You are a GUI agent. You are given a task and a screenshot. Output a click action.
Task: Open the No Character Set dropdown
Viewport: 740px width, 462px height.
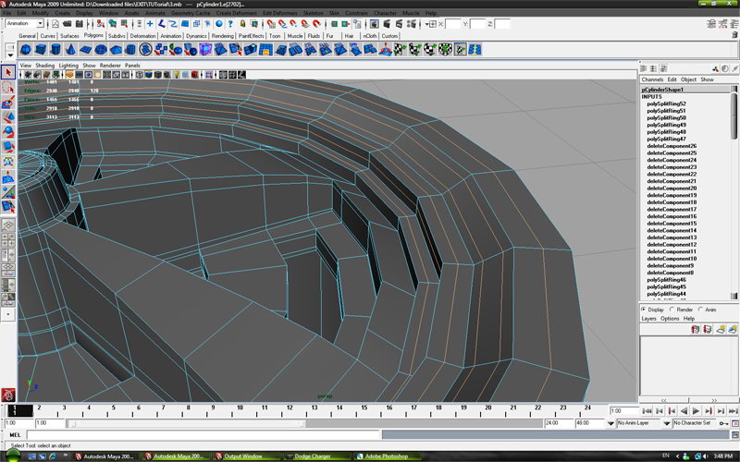[695, 422]
